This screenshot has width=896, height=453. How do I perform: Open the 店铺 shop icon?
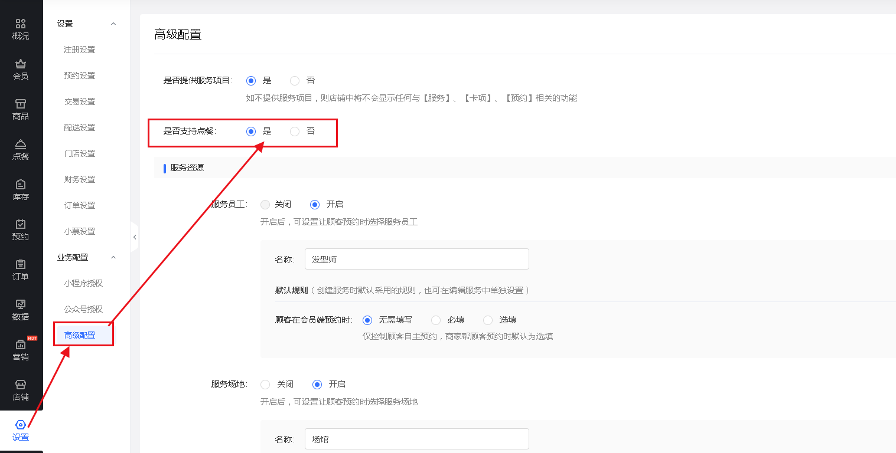pos(21,385)
